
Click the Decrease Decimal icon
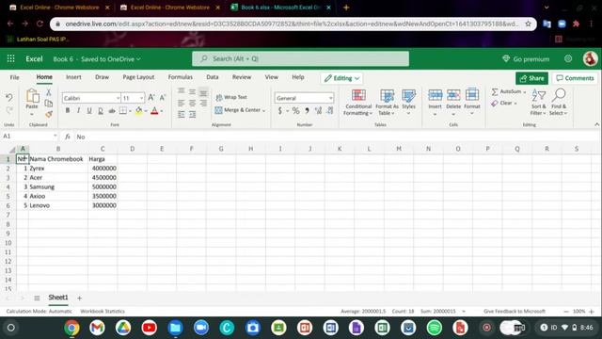(x=330, y=111)
